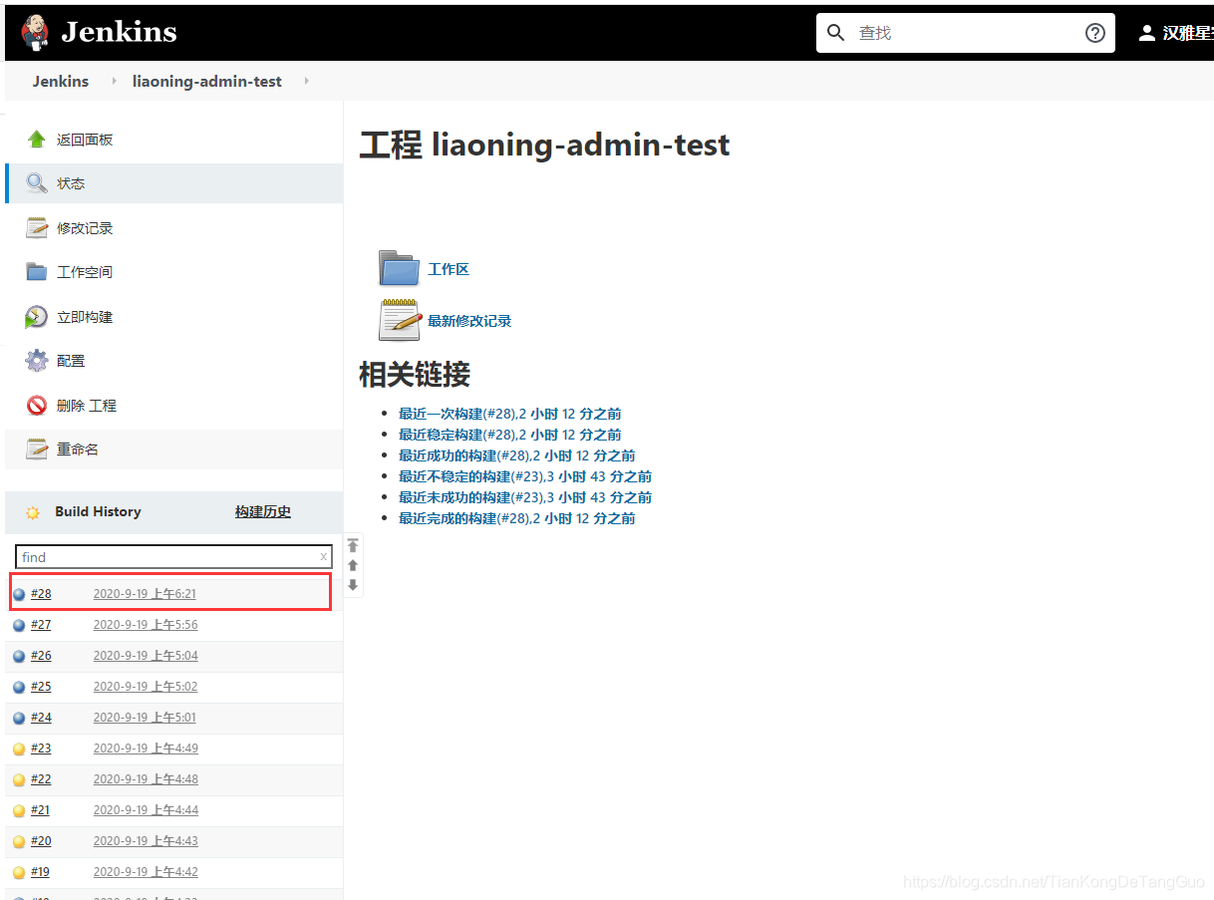Focus the build history find field

click(x=173, y=557)
